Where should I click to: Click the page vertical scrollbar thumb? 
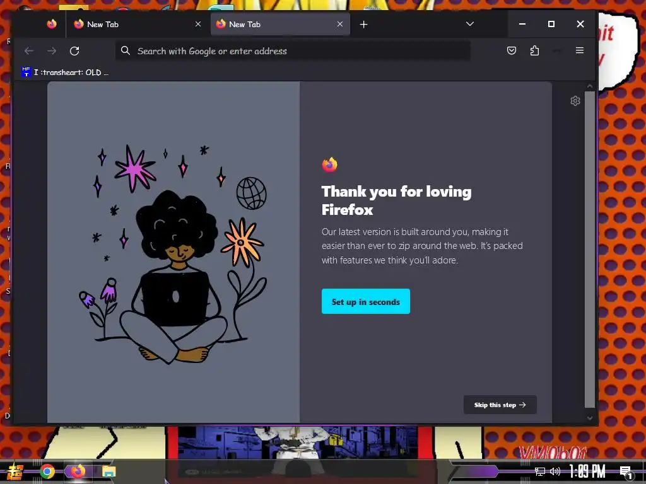tap(590, 249)
